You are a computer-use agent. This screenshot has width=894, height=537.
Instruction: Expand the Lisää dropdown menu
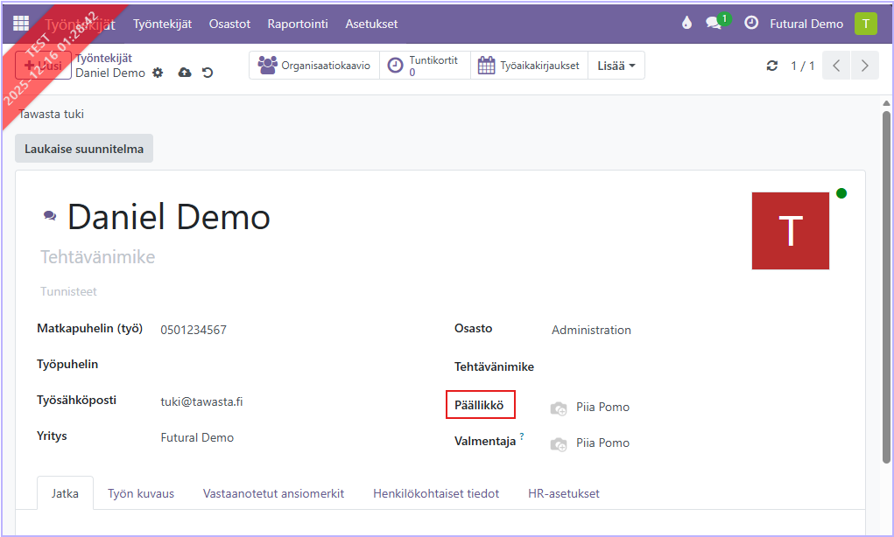coord(616,66)
